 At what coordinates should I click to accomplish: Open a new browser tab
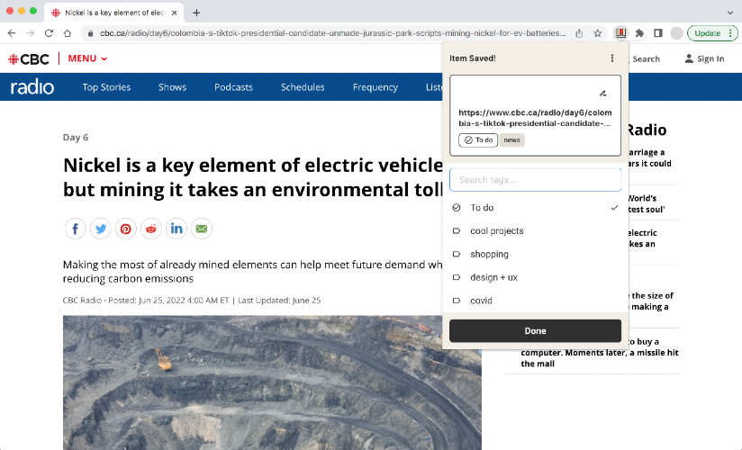point(196,13)
